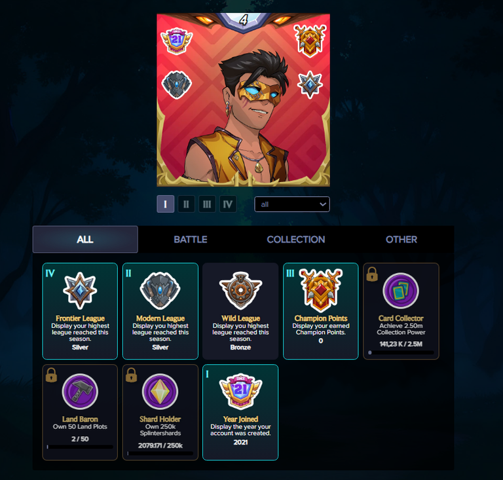Open the BATTLE tab
503x480 pixels.
point(191,240)
